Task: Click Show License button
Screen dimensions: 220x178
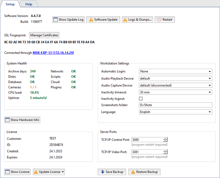Action: tap(17, 172)
